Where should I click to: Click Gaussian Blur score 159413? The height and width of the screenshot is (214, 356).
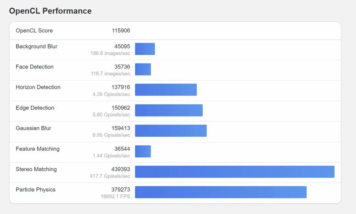pos(121,128)
